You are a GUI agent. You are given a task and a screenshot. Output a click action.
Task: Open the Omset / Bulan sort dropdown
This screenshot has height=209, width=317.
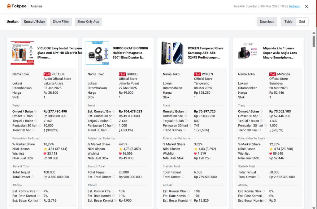[34, 22]
